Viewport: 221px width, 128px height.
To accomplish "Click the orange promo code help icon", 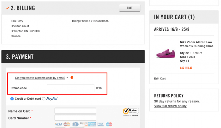I will click(x=72, y=78).
